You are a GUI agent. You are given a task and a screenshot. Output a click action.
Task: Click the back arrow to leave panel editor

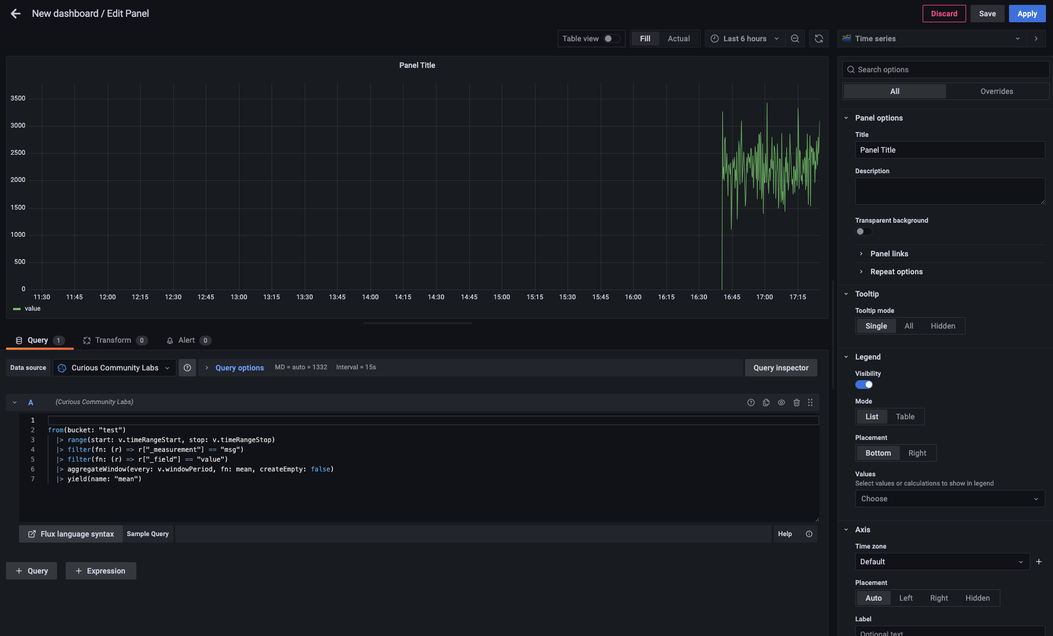point(15,13)
